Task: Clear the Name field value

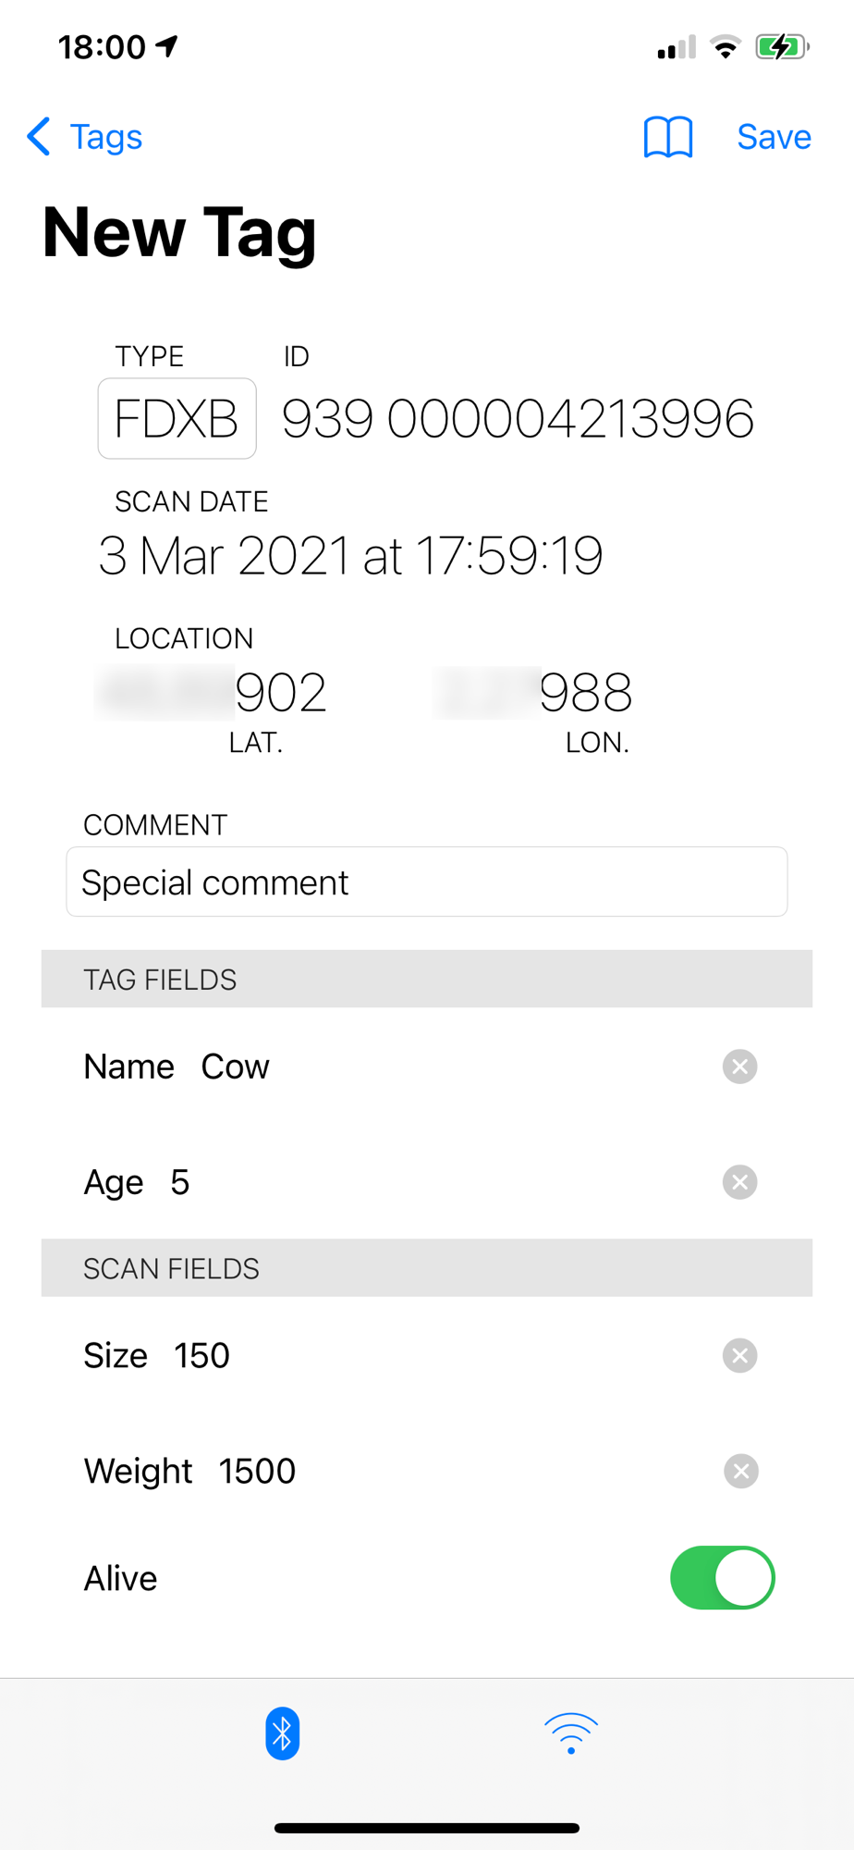Action: [x=739, y=1067]
